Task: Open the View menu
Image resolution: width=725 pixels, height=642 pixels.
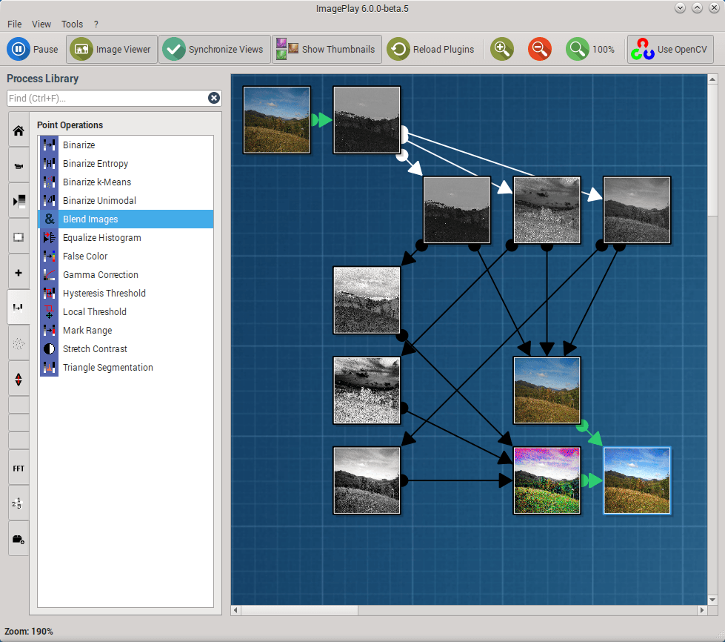Action: coord(41,24)
